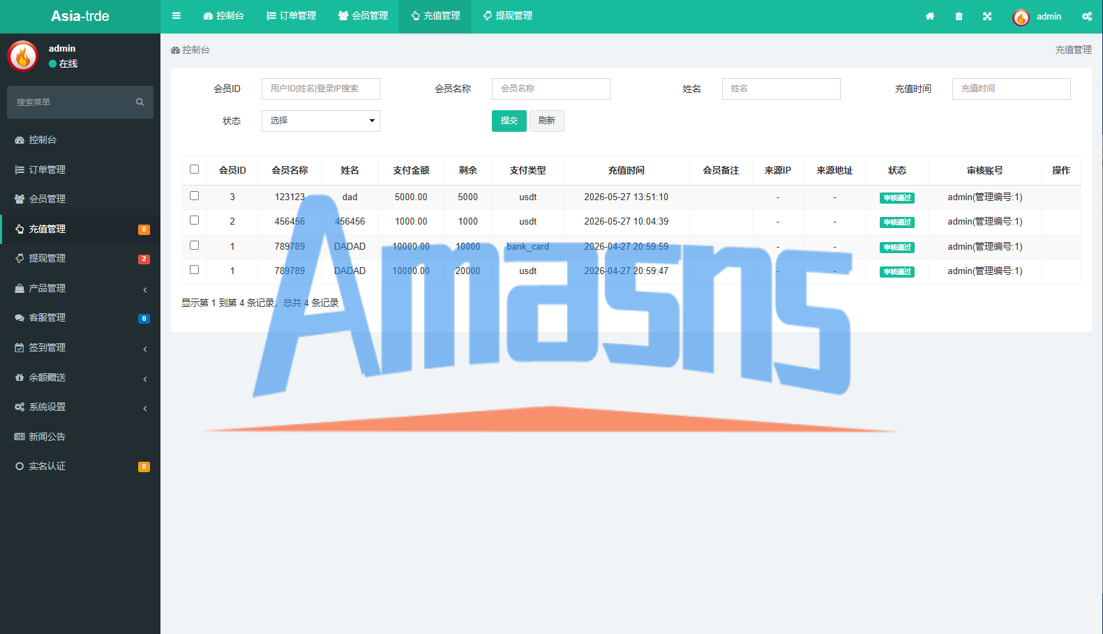
Task: Open the 状态 选择 dropdown
Action: (321, 121)
